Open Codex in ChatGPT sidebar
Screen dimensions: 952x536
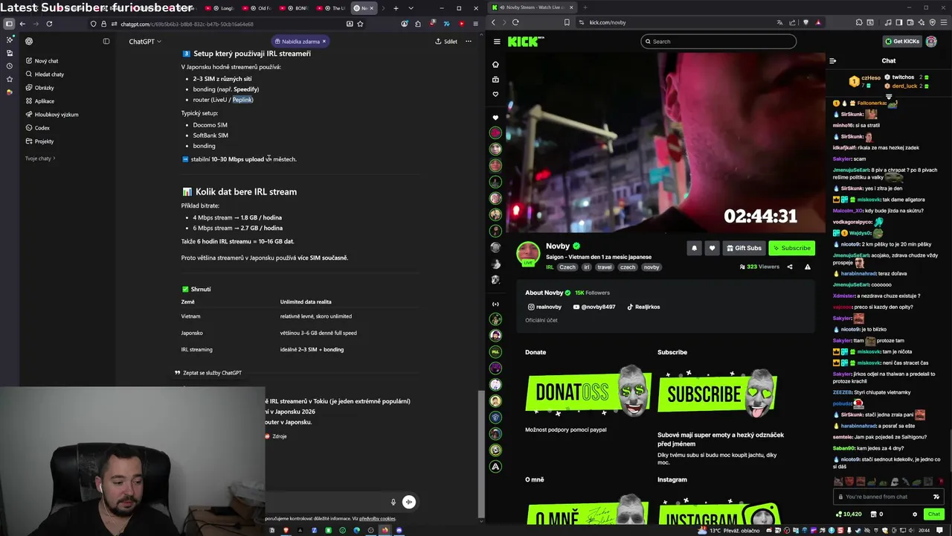click(37, 128)
